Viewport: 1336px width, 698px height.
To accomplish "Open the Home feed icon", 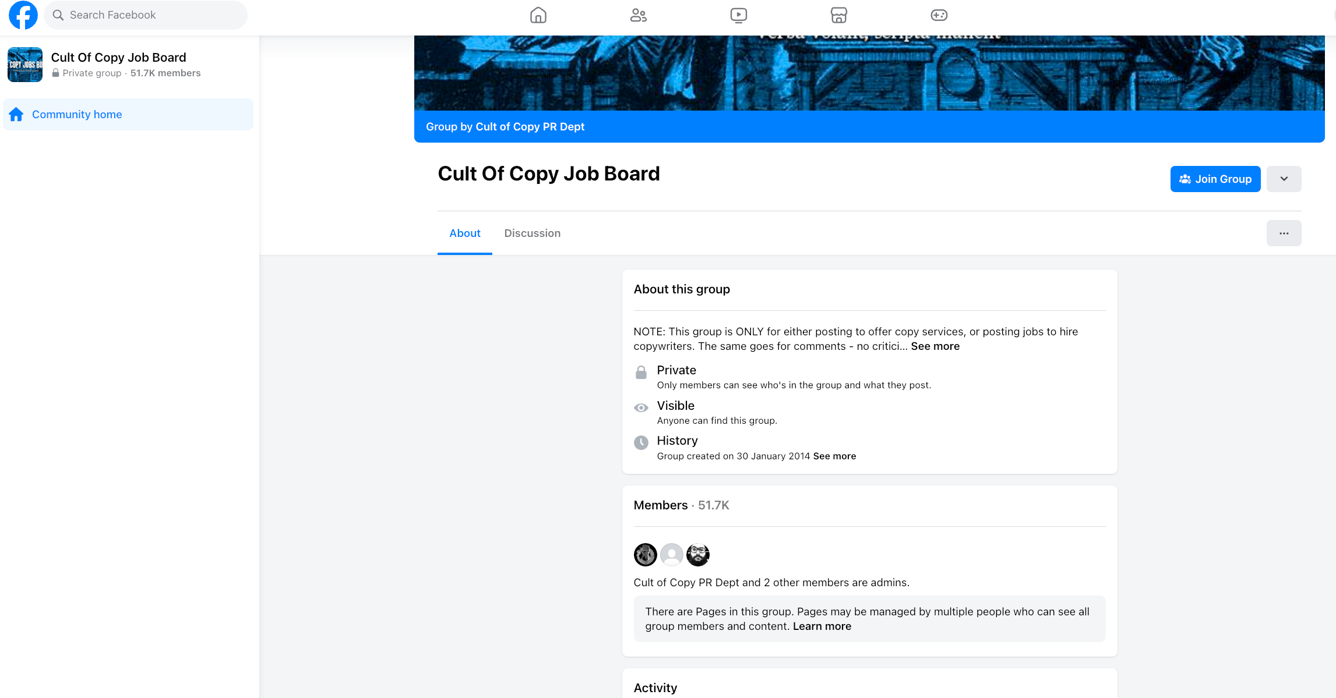I will point(538,15).
